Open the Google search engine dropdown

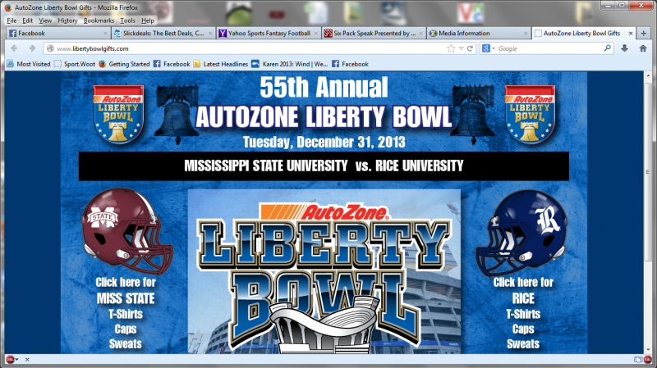(489, 48)
